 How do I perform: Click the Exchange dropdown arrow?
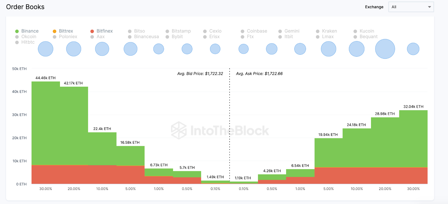point(429,7)
